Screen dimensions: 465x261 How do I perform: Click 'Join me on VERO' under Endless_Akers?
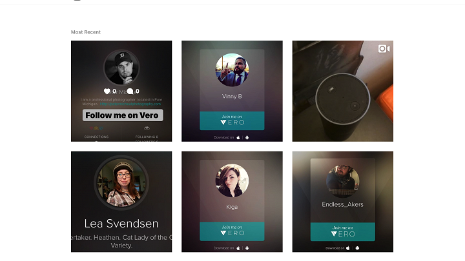point(343,231)
